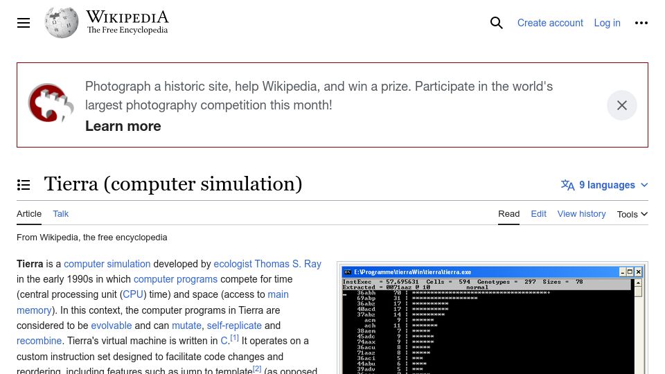Open the Edit tab

point(539,214)
